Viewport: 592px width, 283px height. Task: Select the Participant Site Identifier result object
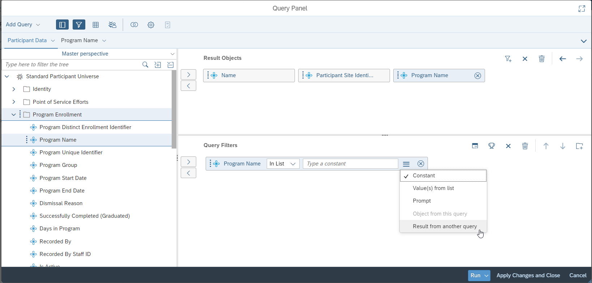tap(344, 75)
